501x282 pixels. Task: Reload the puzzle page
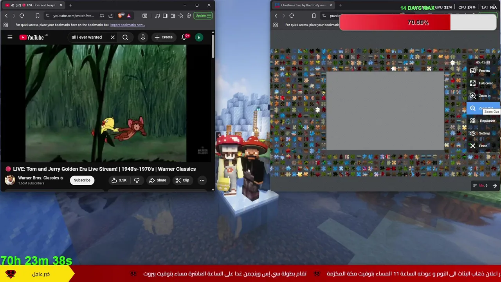pyautogui.click(x=292, y=16)
